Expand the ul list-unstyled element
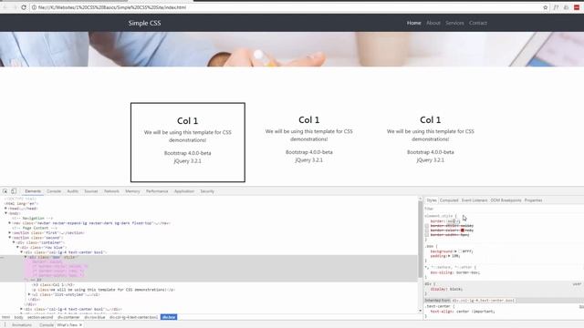This screenshot has height=328, width=584. click(x=29, y=294)
